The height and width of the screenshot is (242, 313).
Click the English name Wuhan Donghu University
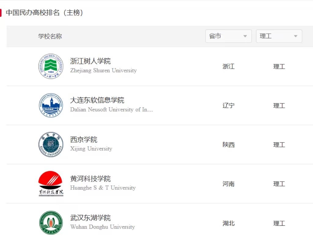pos(102,227)
